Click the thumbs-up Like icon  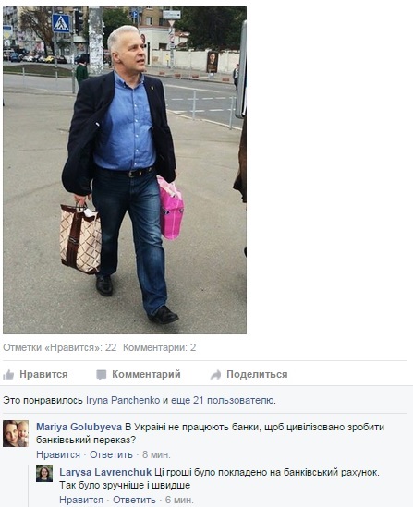point(8,375)
